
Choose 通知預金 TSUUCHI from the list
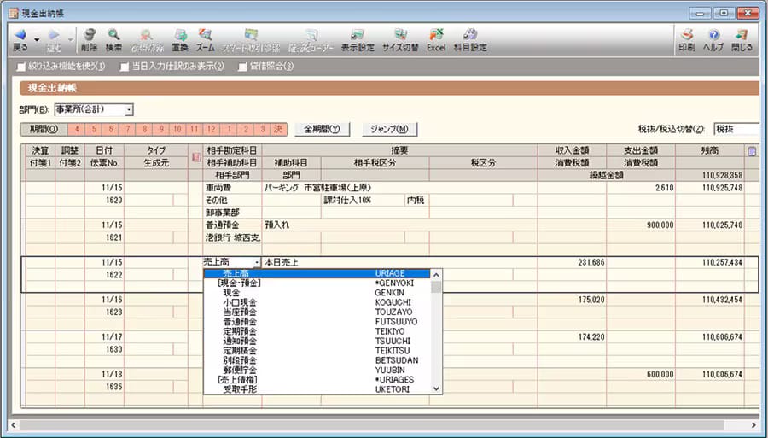(317, 341)
